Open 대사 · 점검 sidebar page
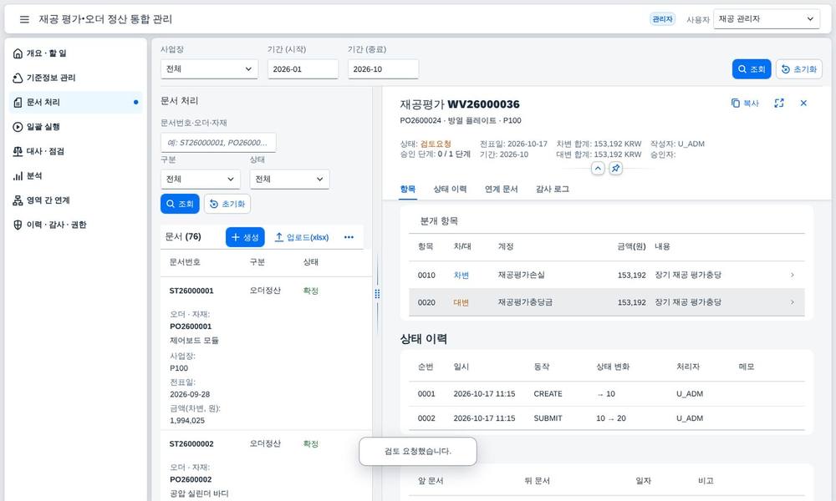Viewport: 836px width, 501px height. pyautogui.click(x=76, y=151)
